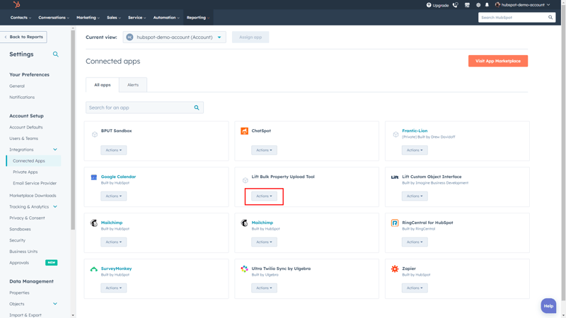Image resolution: width=566 pixels, height=318 pixels.
Task: Open Properties under Data Management
Action: tap(20, 293)
